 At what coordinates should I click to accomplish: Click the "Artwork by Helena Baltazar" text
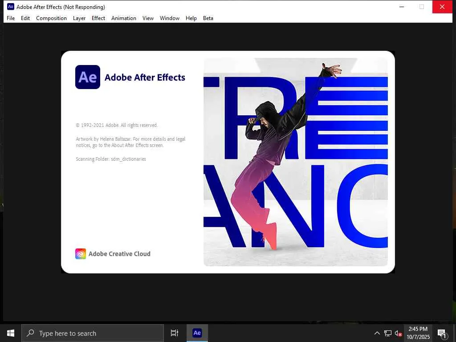point(130,142)
